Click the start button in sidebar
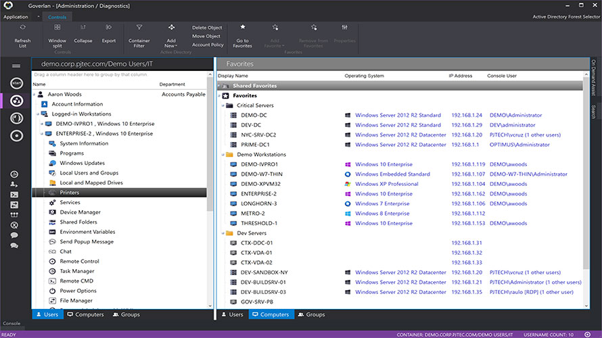 pos(16,82)
